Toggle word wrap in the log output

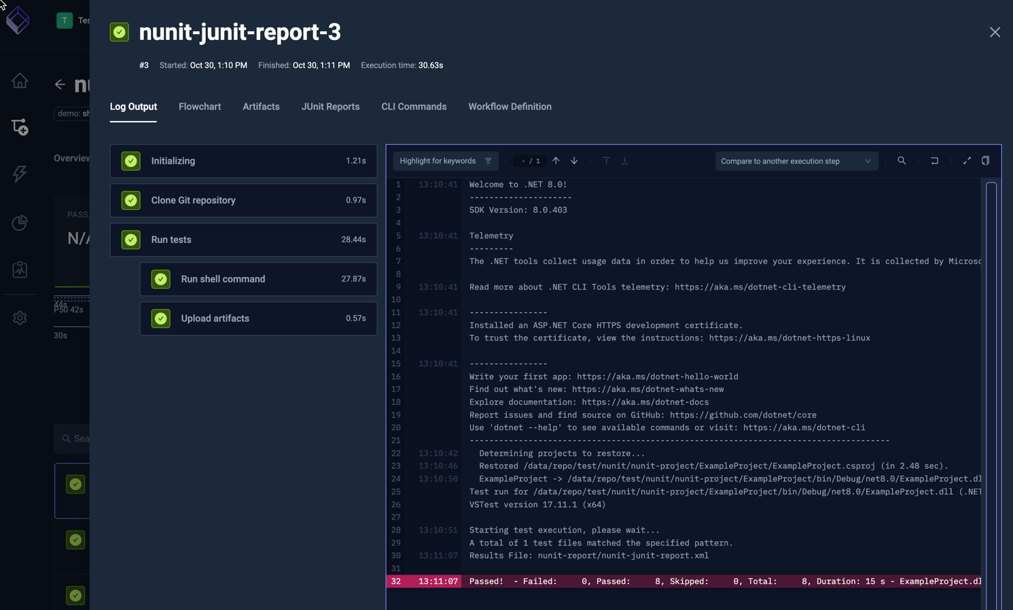(934, 161)
